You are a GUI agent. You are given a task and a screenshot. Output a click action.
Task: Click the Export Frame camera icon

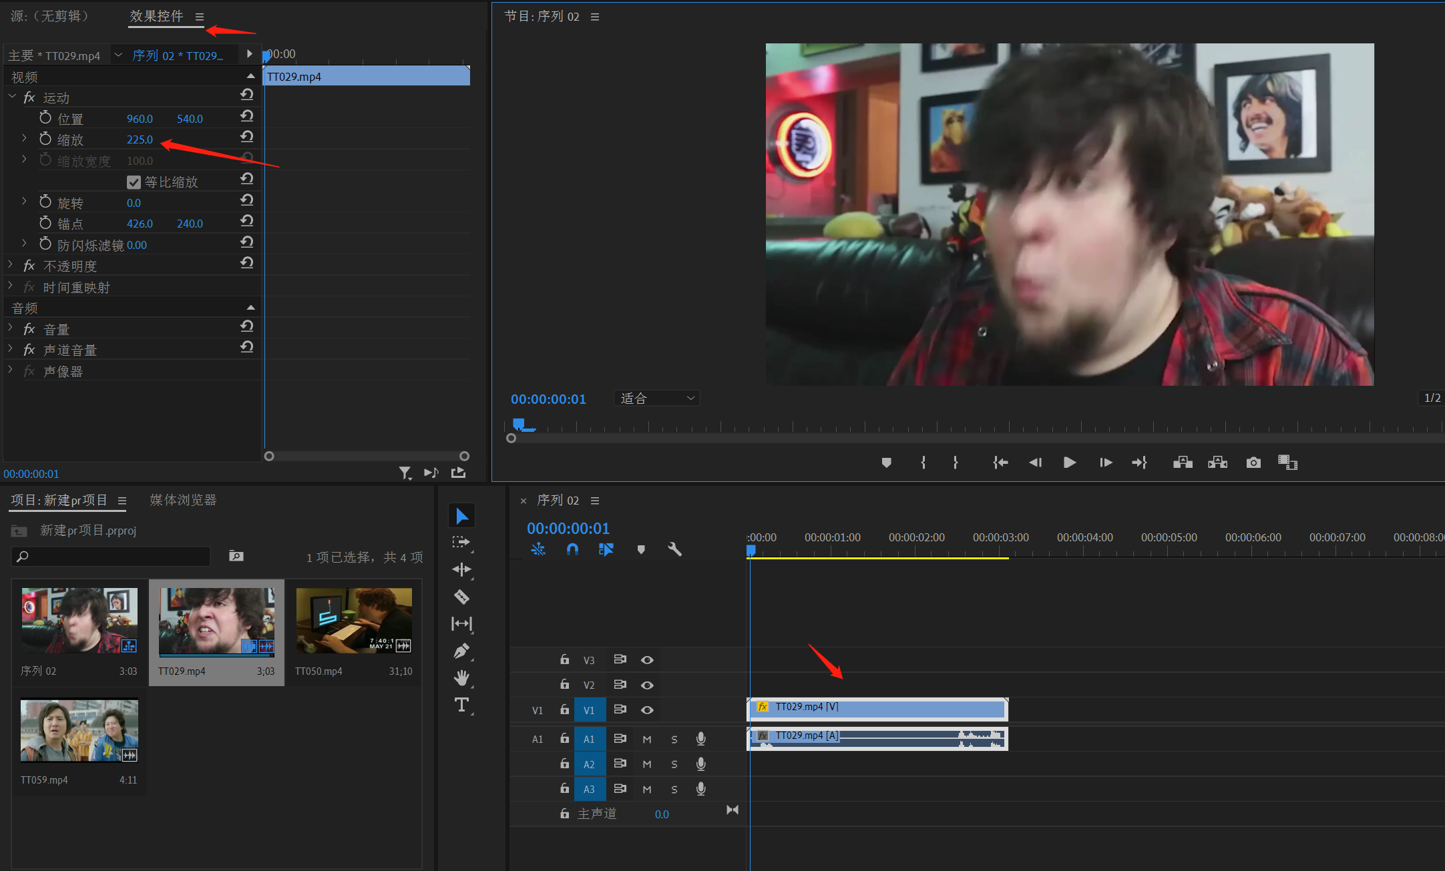point(1253,463)
